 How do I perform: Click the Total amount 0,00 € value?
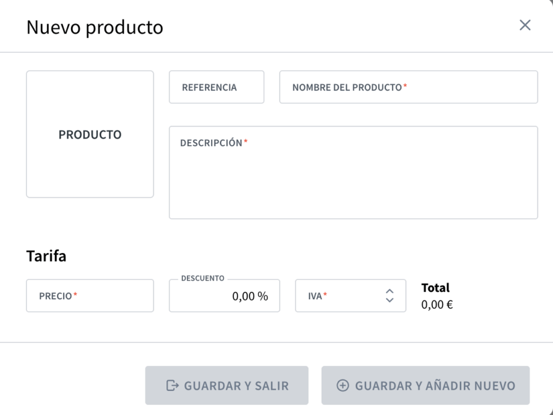[x=437, y=305]
